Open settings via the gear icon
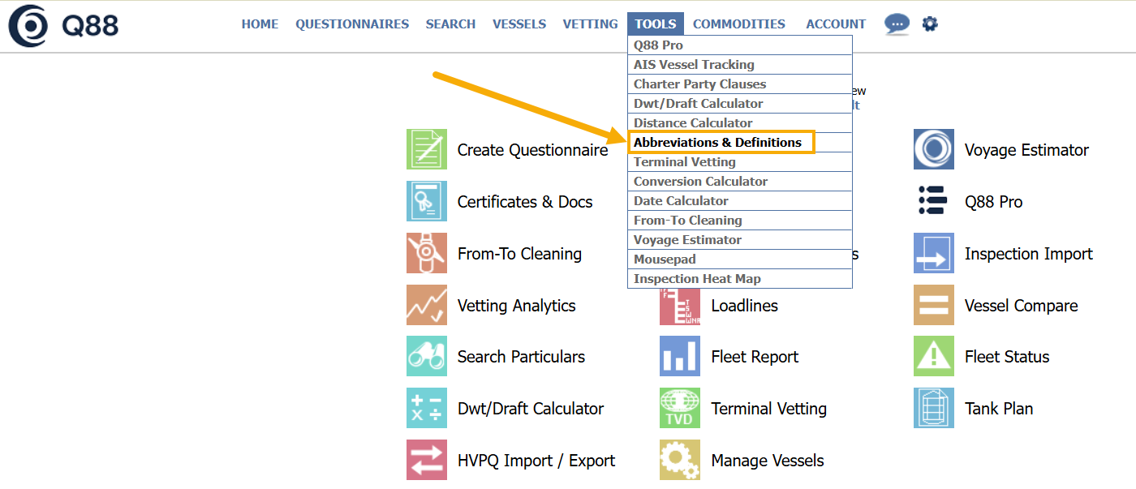 tap(930, 24)
